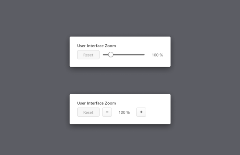Click blank space right of the plus button
Screen dimensions: 240x155
click(x=158, y=112)
